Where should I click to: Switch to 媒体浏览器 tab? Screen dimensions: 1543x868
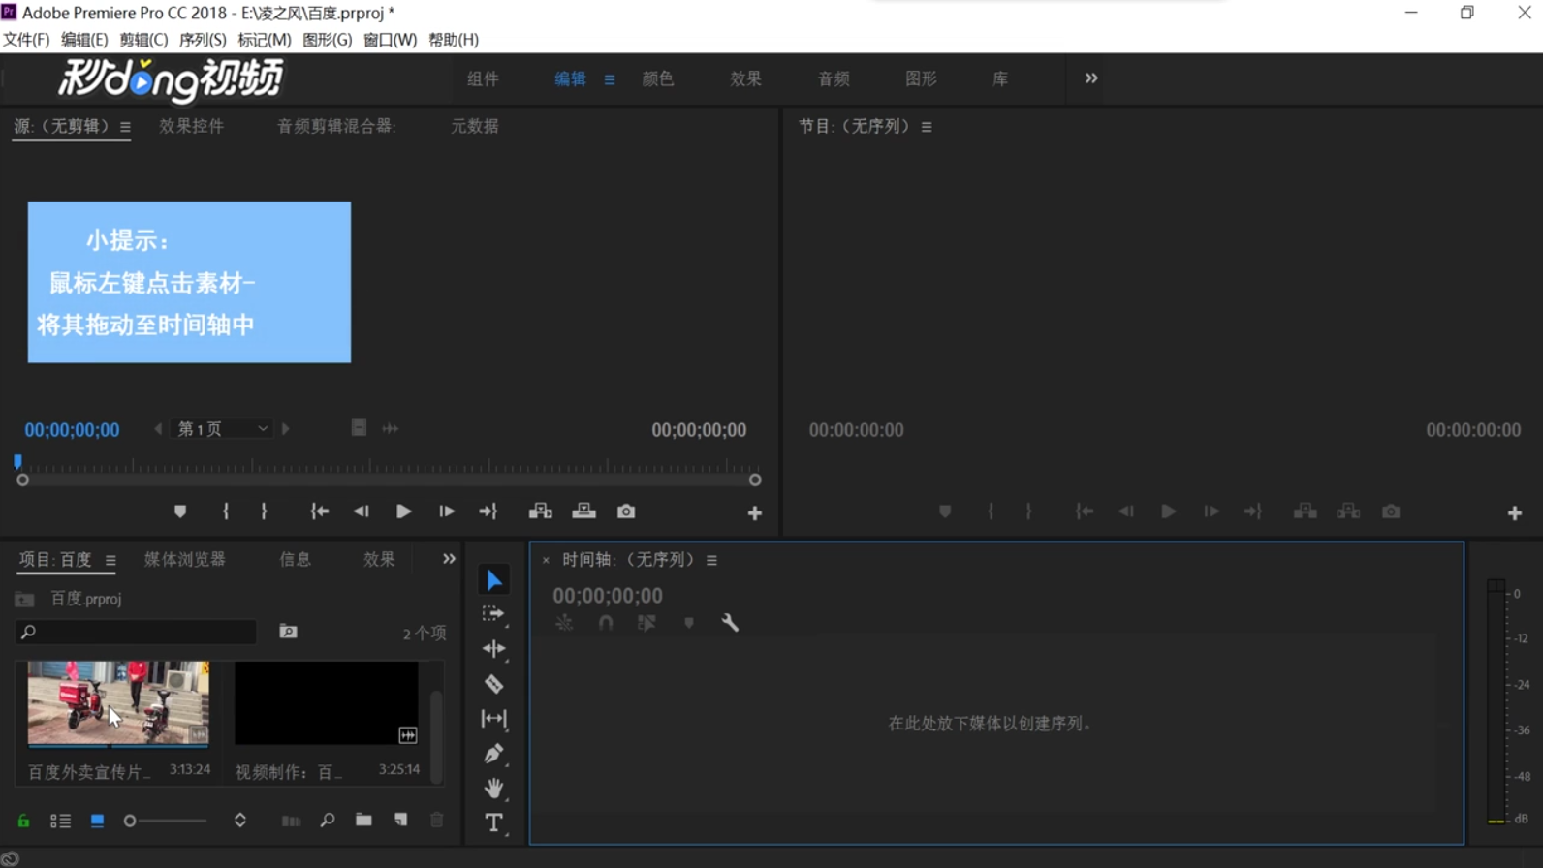pos(184,559)
